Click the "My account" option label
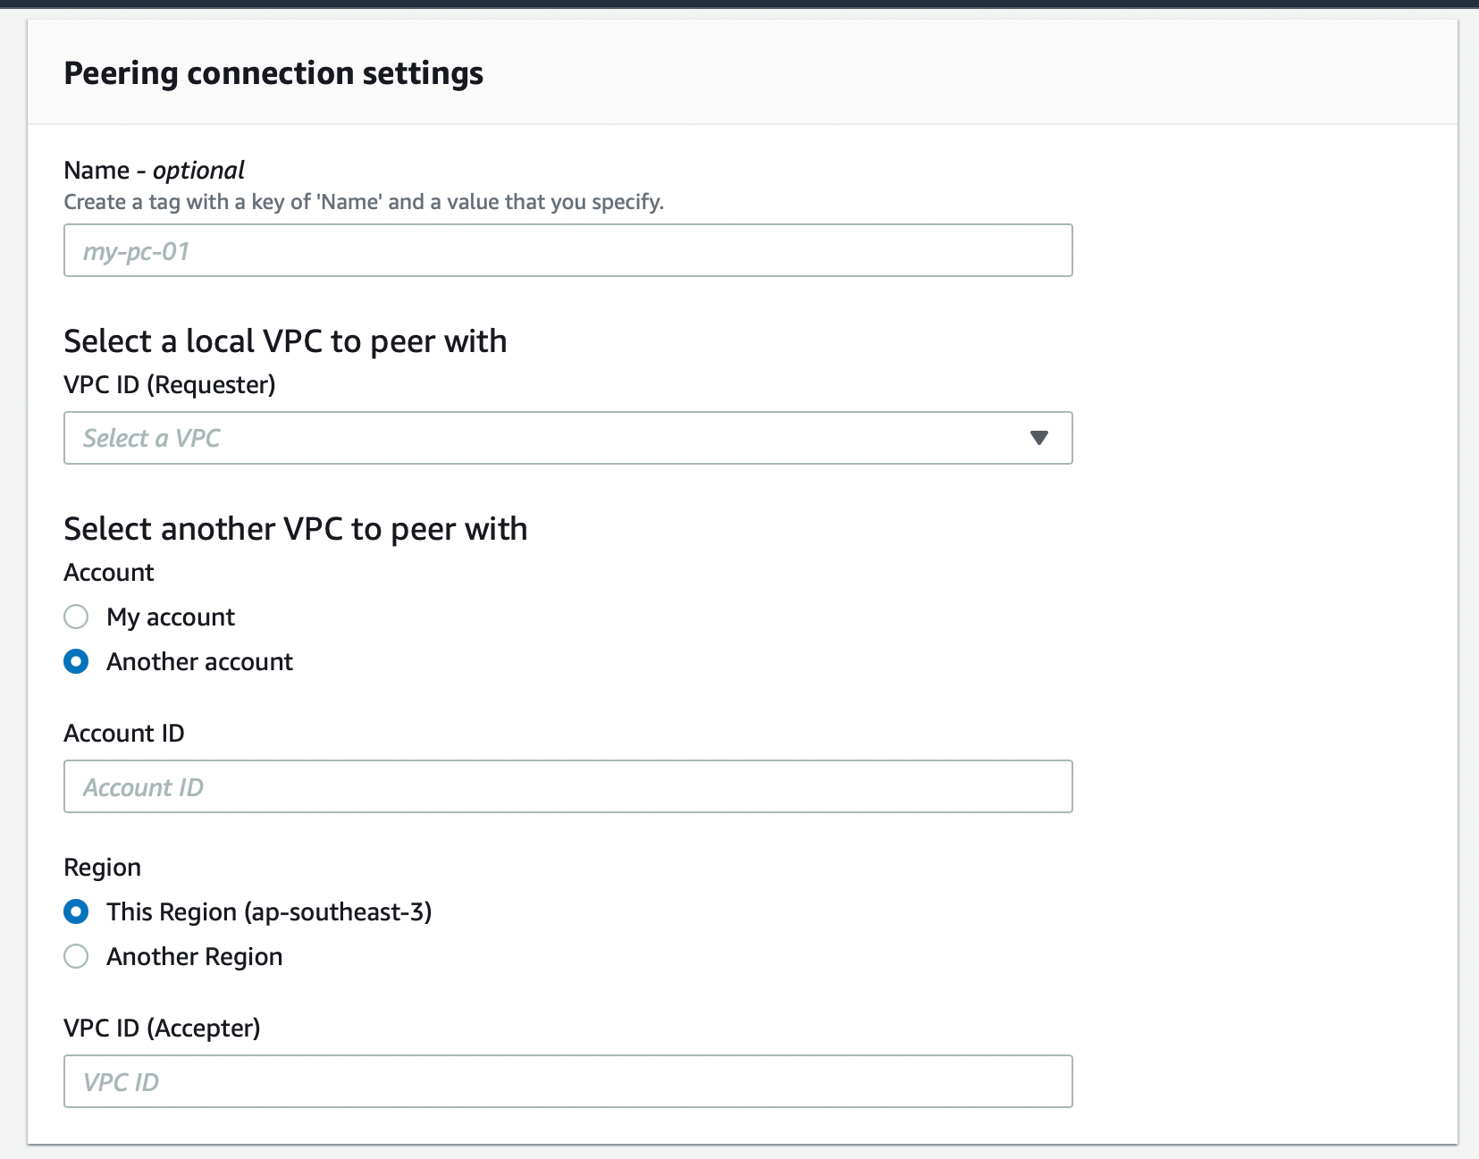 click(x=171, y=617)
